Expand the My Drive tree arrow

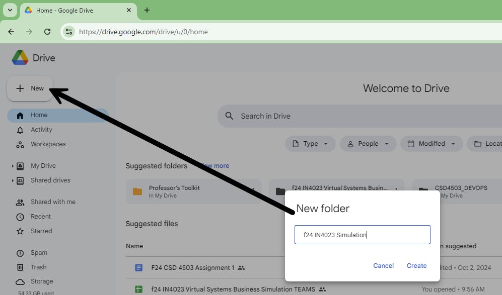tap(13, 166)
